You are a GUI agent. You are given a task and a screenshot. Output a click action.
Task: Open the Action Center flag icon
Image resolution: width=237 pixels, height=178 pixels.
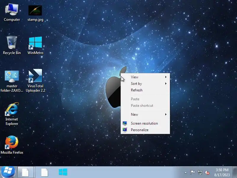[x=193, y=172]
